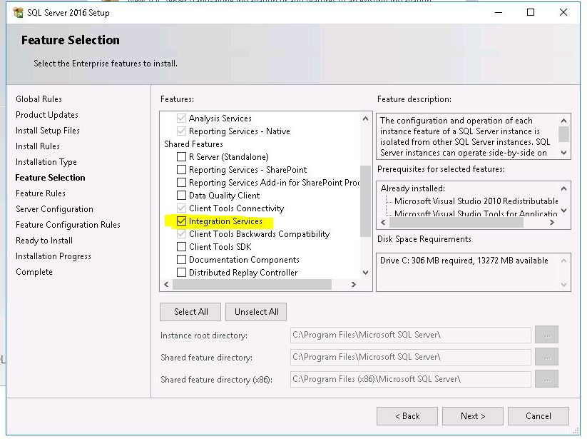Uncheck the Integration Services checkbox
This screenshot has height=439, width=587.
[x=181, y=221]
